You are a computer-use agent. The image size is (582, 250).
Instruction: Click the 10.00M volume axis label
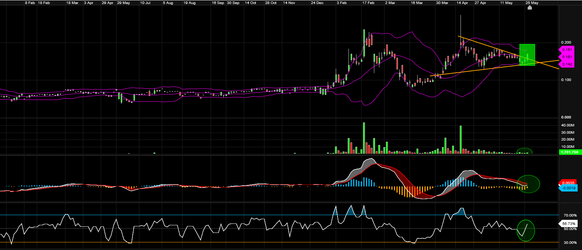point(568,147)
